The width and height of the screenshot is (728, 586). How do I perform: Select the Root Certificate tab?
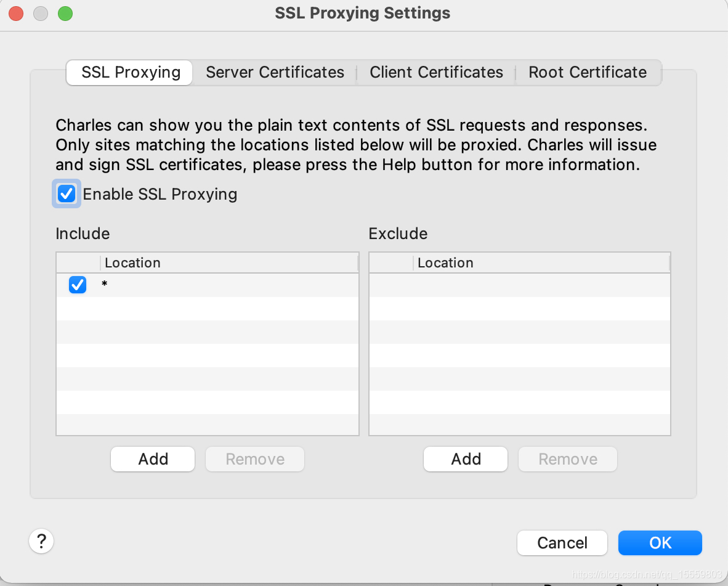click(588, 72)
